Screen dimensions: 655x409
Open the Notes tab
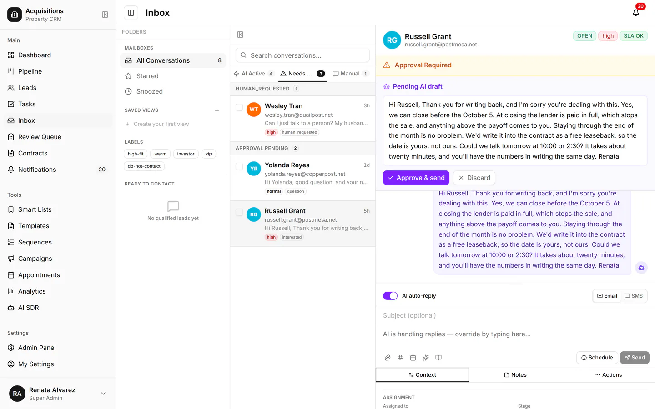click(515, 375)
